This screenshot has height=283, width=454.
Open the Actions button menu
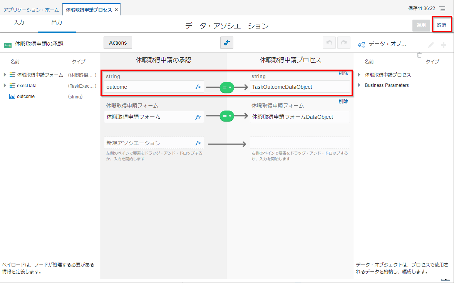[118, 43]
